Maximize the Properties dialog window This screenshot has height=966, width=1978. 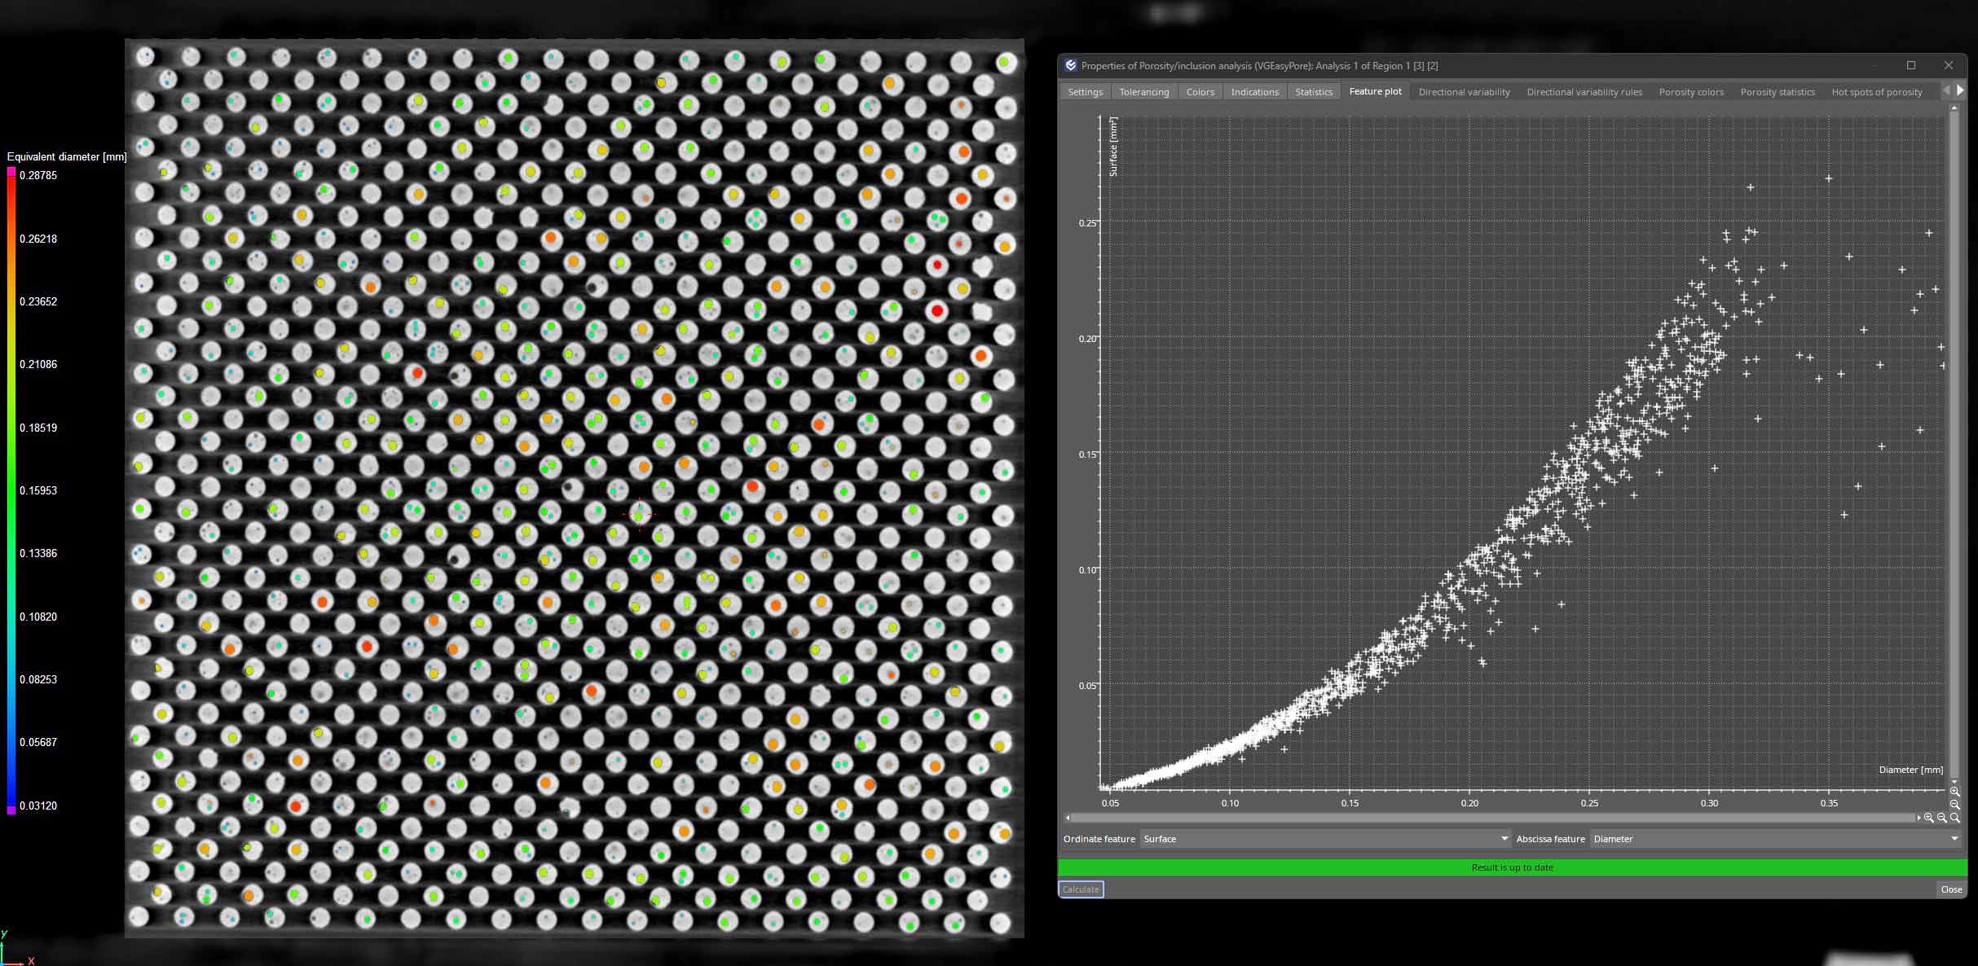click(1911, 65)
